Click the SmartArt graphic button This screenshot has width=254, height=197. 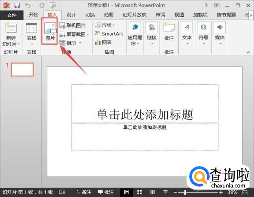click(109, 34)
